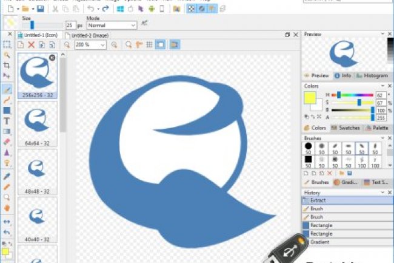Pick the round black 50 brush preset
The image size is (394, 263).
point(309,148)
